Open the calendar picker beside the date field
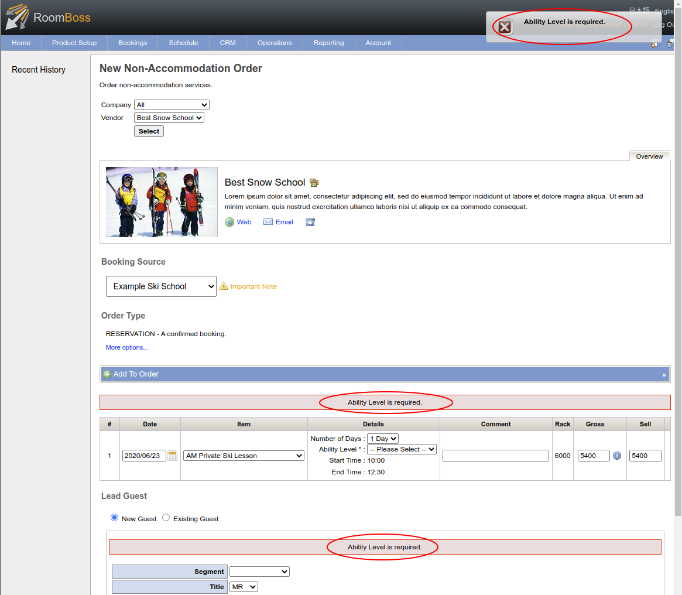 coord(172,455)
